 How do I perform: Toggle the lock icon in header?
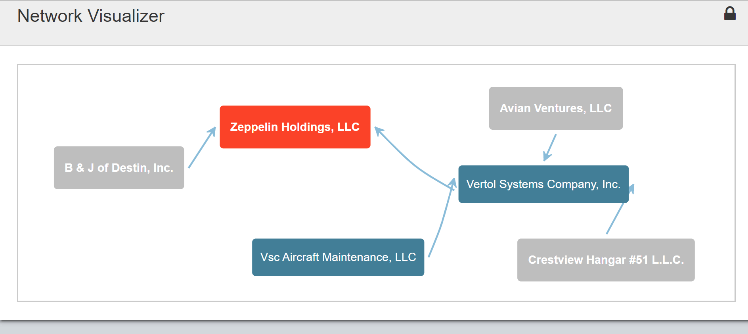(730, 13)
